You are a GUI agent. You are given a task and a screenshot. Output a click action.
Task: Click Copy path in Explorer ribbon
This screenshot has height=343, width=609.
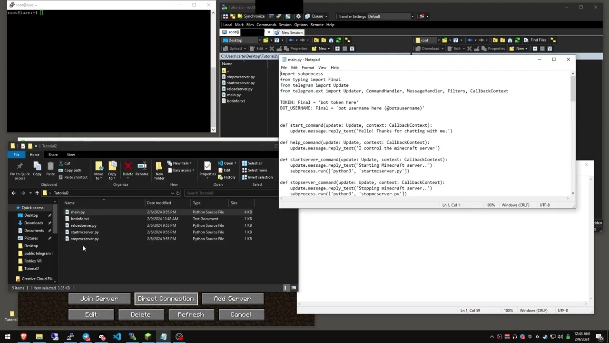[69, 170]
